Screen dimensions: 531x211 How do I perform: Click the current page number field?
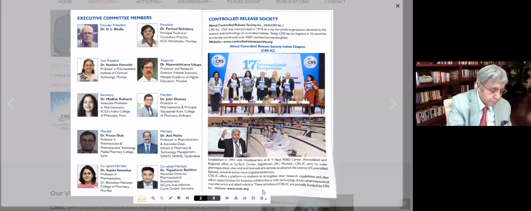point(201,198)
